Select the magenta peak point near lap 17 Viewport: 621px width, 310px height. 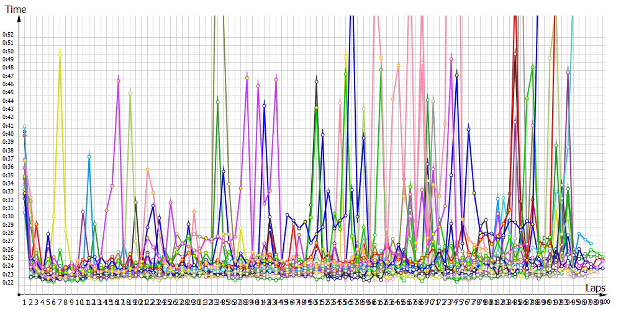pyautogui.click(x=118, y=81)
